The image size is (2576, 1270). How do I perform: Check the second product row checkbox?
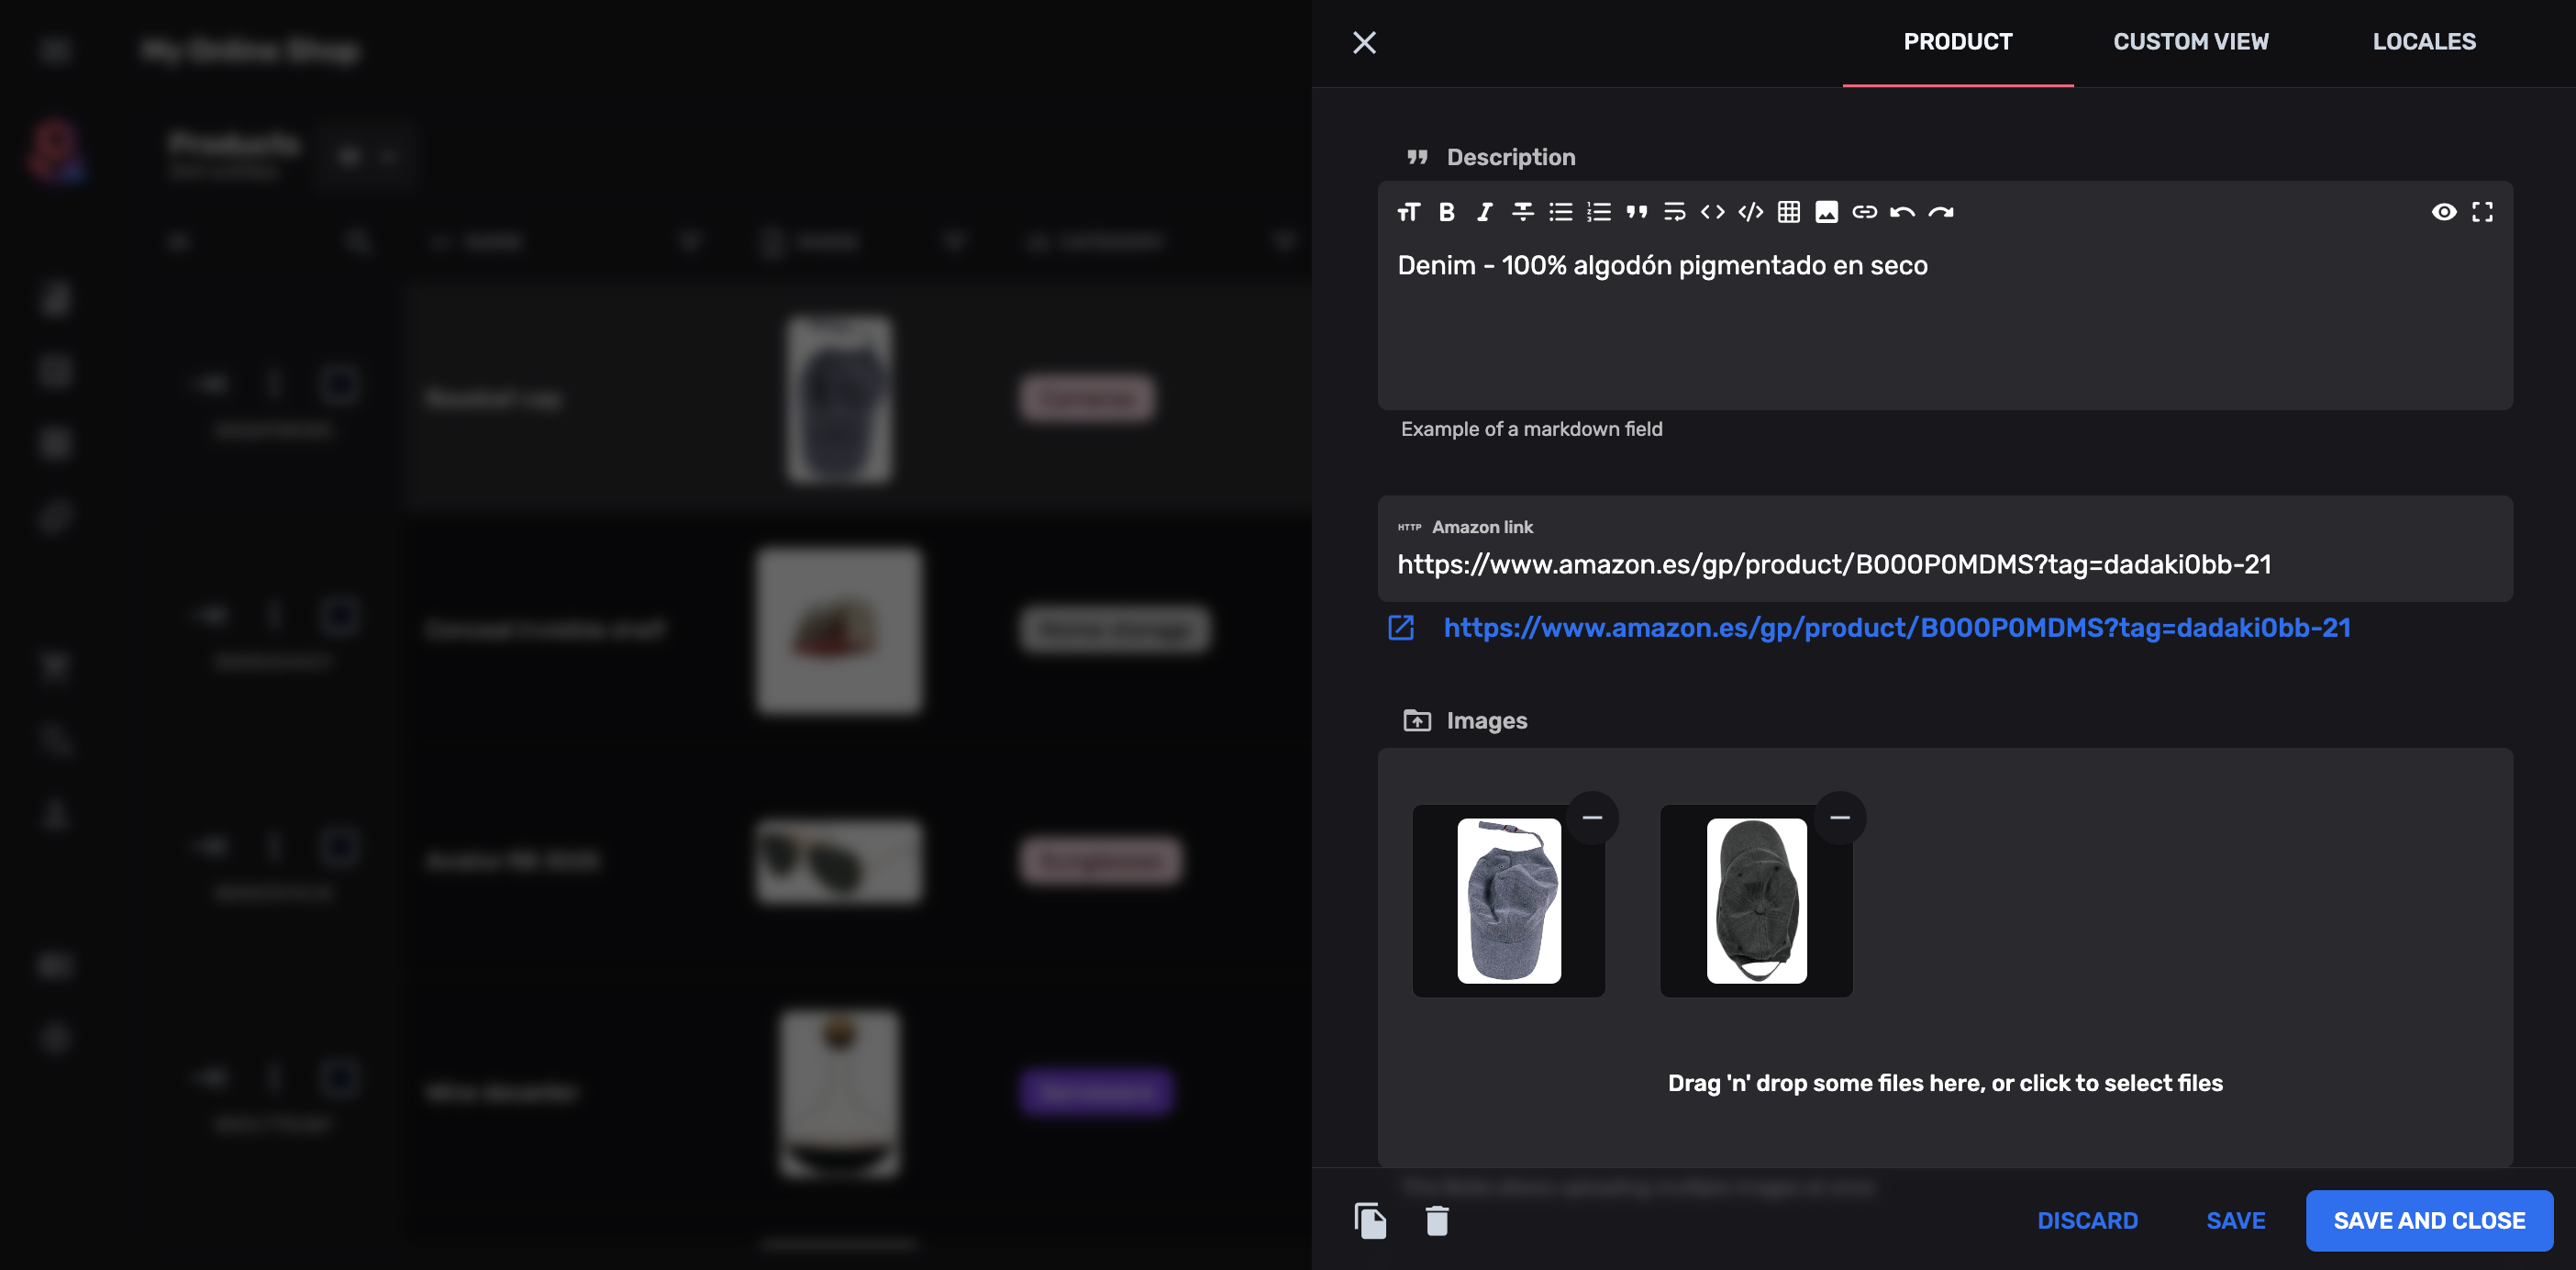click(340, 617)
